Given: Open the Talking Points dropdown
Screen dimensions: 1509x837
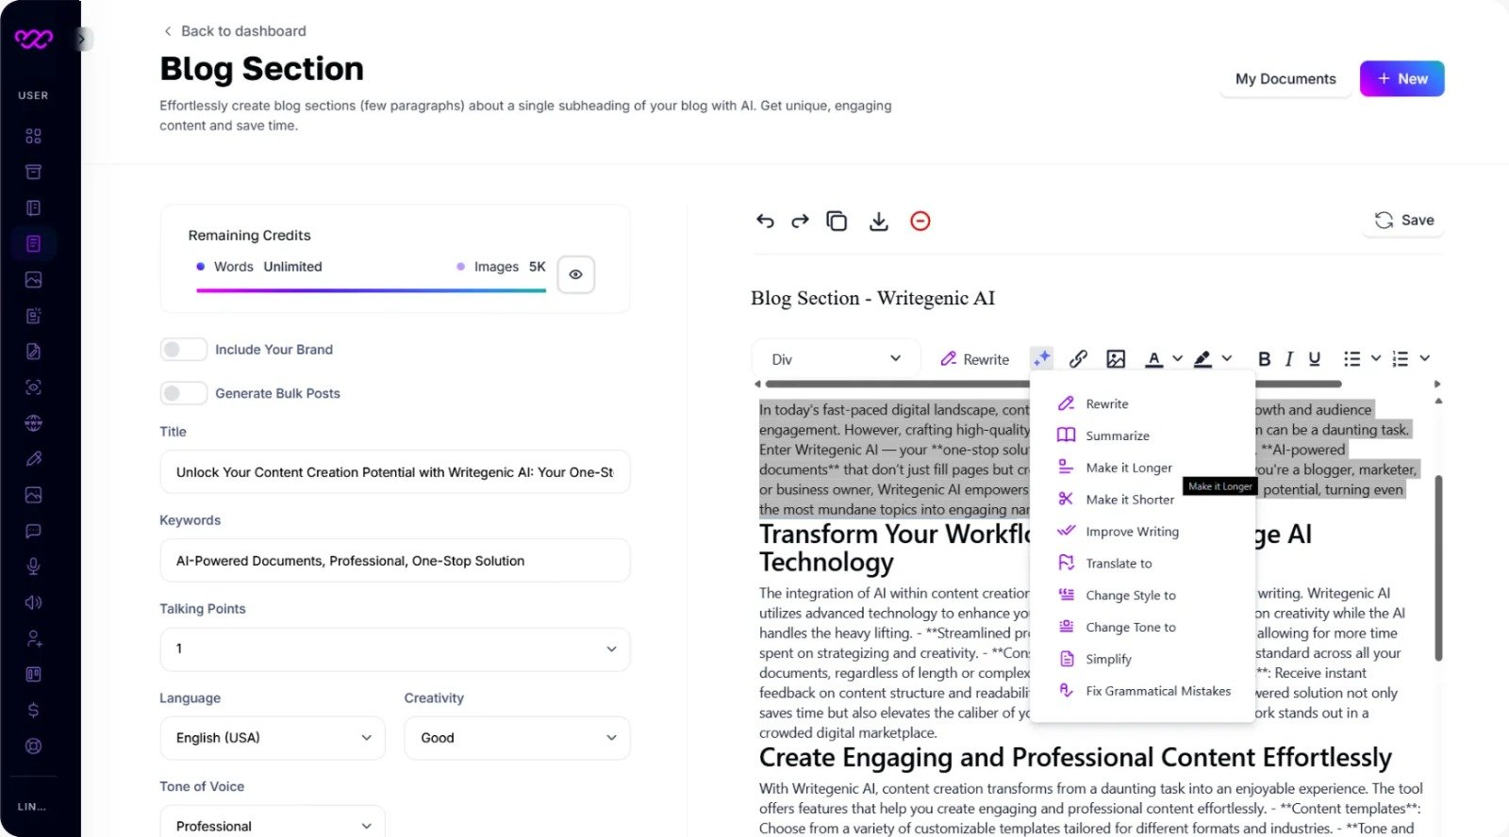Looking at the screenshot, I should point(394,648).
